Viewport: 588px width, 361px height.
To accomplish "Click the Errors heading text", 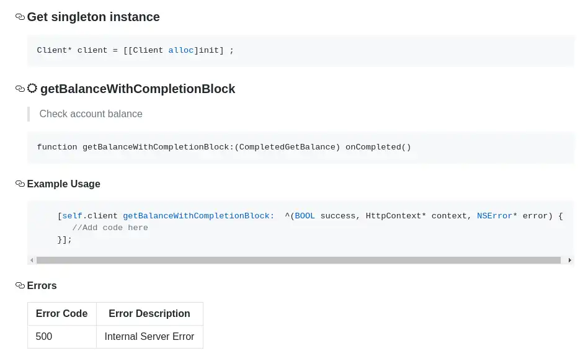I will (x=42, y=286).
